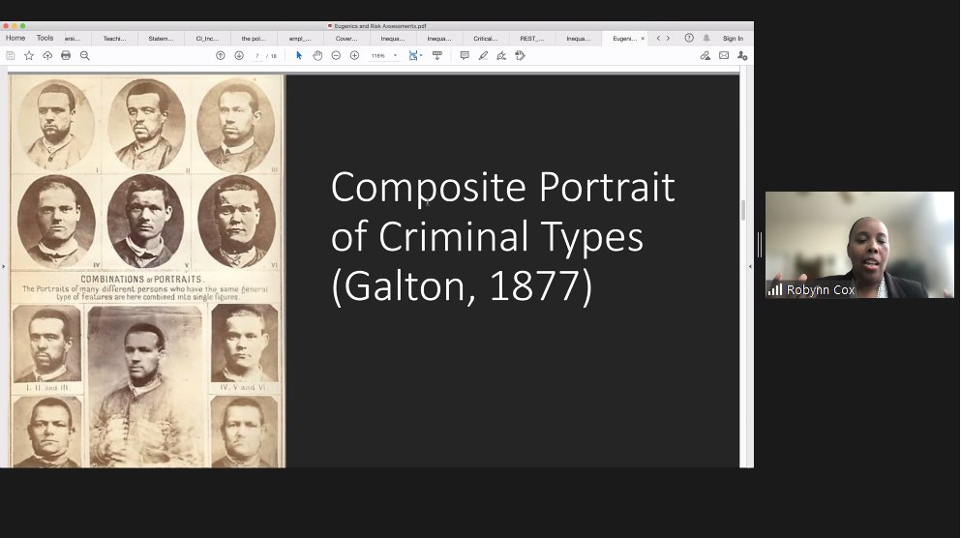Select the highlighter pen tool
961x538 pixels.
point(483,56)
